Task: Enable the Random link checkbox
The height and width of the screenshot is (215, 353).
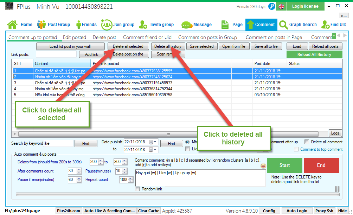Action: click(x=137, y=189)
